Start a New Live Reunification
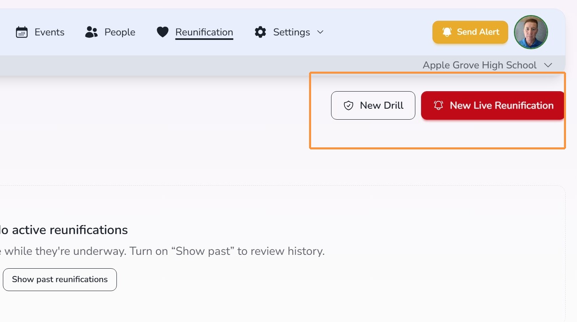This screenshot has width=577, height=322. tap(493, 105)
